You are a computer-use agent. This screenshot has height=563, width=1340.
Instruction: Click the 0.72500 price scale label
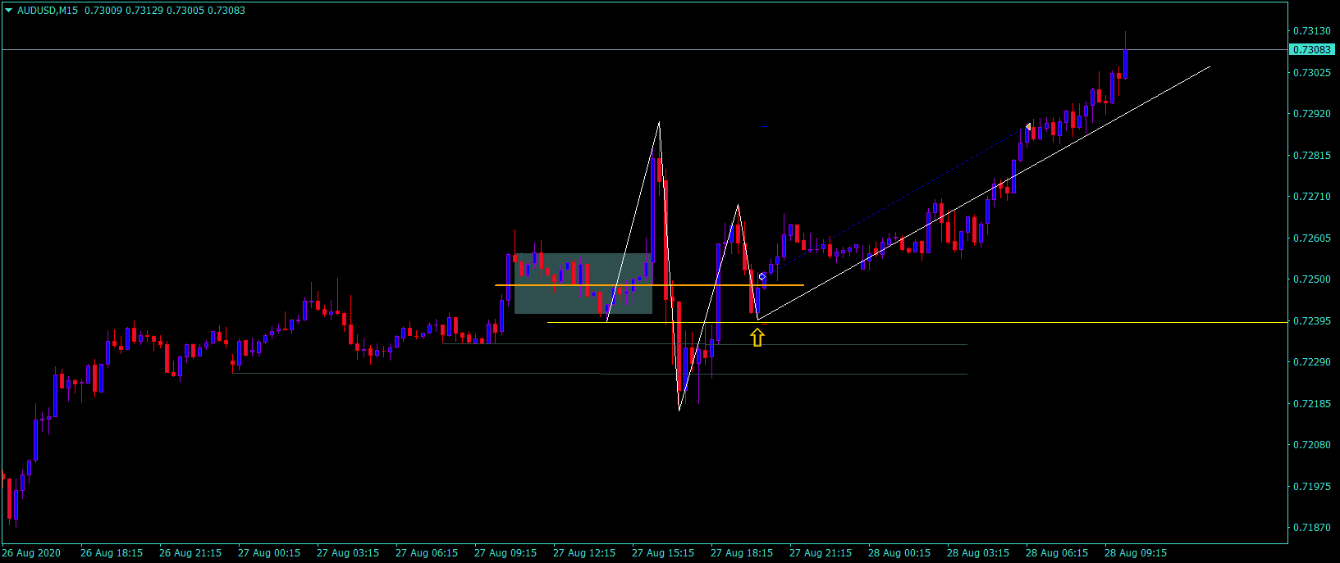click(x=1311, y=279)
